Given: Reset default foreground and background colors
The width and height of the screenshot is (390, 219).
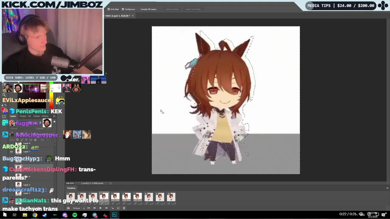Looking at the screenshot, I should pos(2,105).
